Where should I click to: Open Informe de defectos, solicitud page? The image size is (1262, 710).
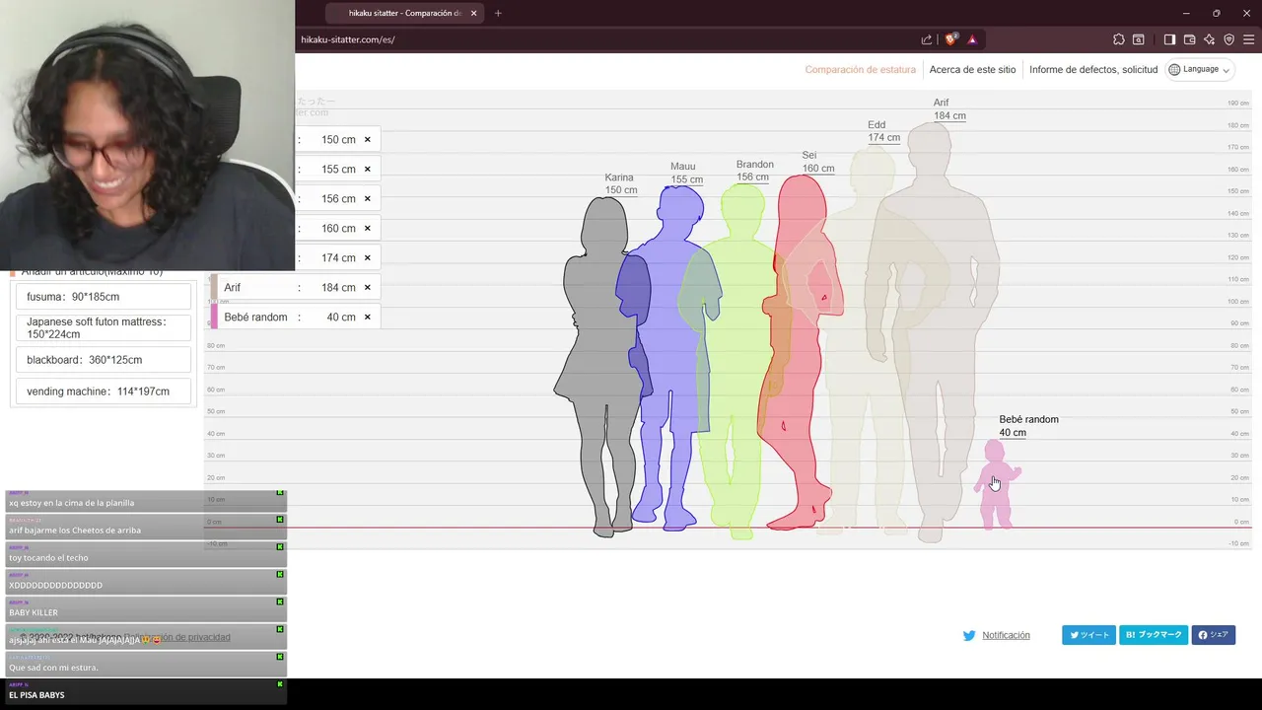[1093, 70]
